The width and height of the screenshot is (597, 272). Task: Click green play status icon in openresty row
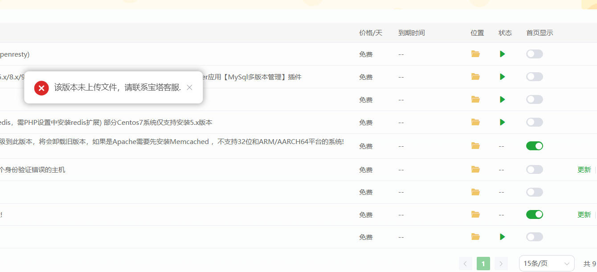tap(503, 54)
